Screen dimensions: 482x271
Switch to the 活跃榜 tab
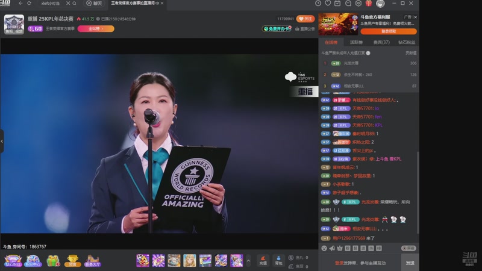(356, 42)
